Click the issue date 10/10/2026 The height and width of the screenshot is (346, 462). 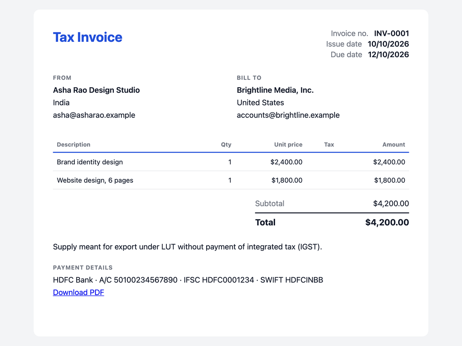point(388,44)
